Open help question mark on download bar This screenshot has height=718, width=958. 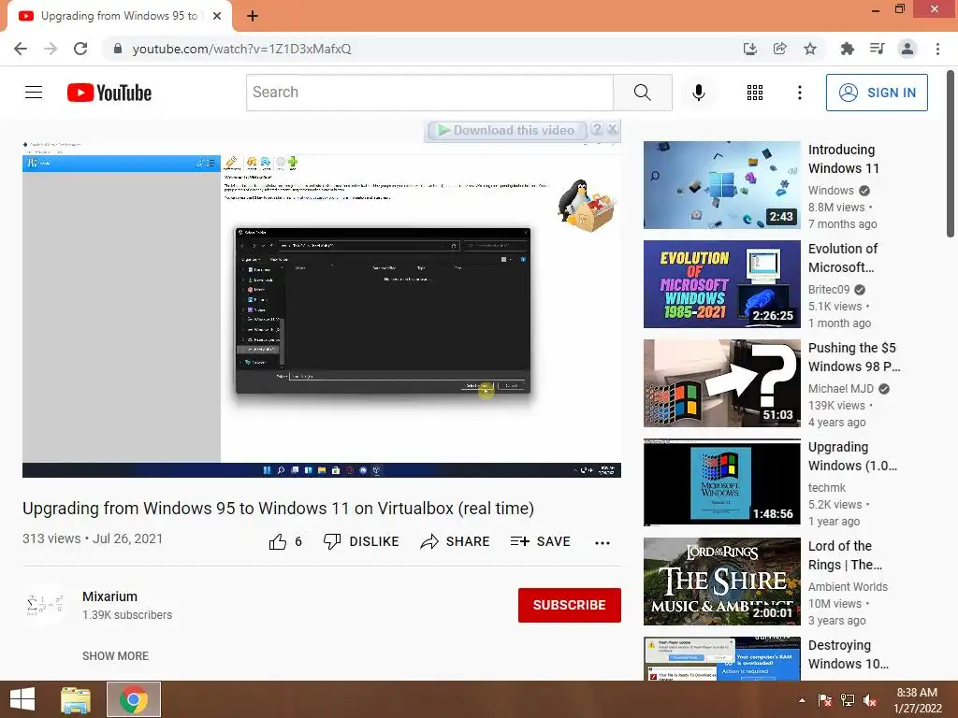pos(597,129)
